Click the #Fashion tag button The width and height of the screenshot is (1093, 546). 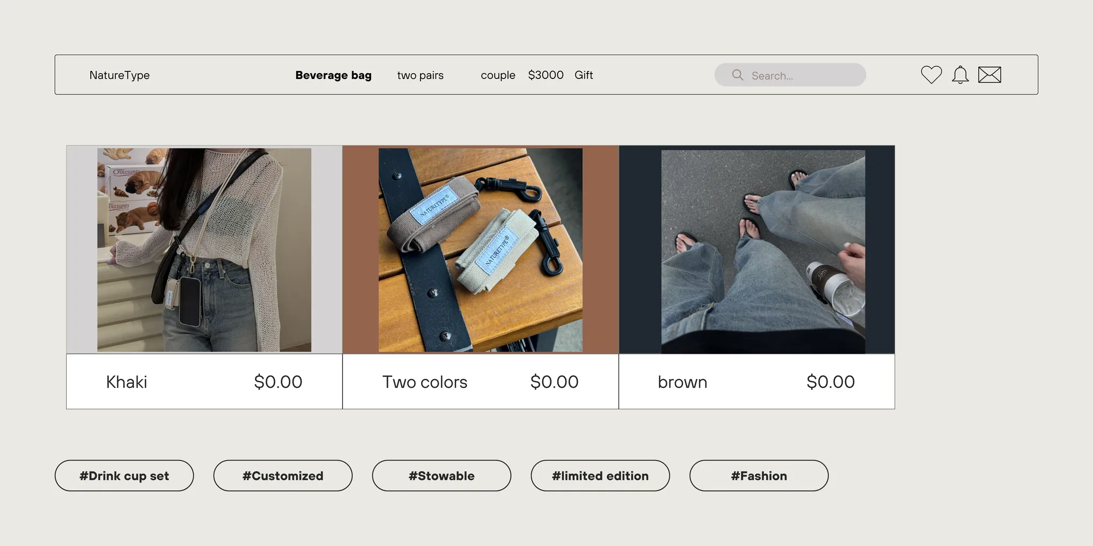point(758,476)
